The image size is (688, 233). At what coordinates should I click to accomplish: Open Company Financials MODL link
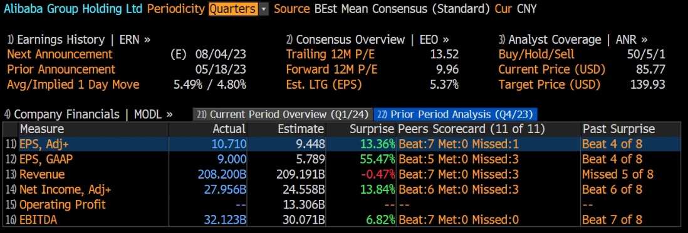coord(88,114)
